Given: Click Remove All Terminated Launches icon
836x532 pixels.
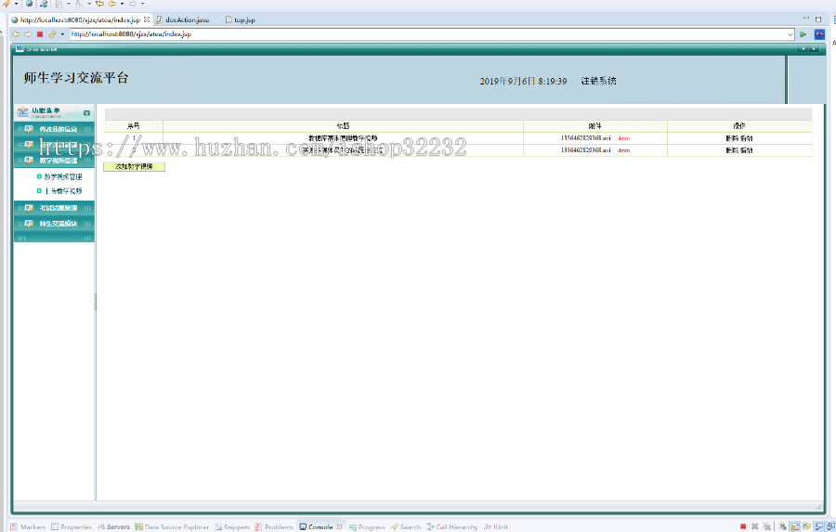Looking at the screenshot, I should (766, 526).
